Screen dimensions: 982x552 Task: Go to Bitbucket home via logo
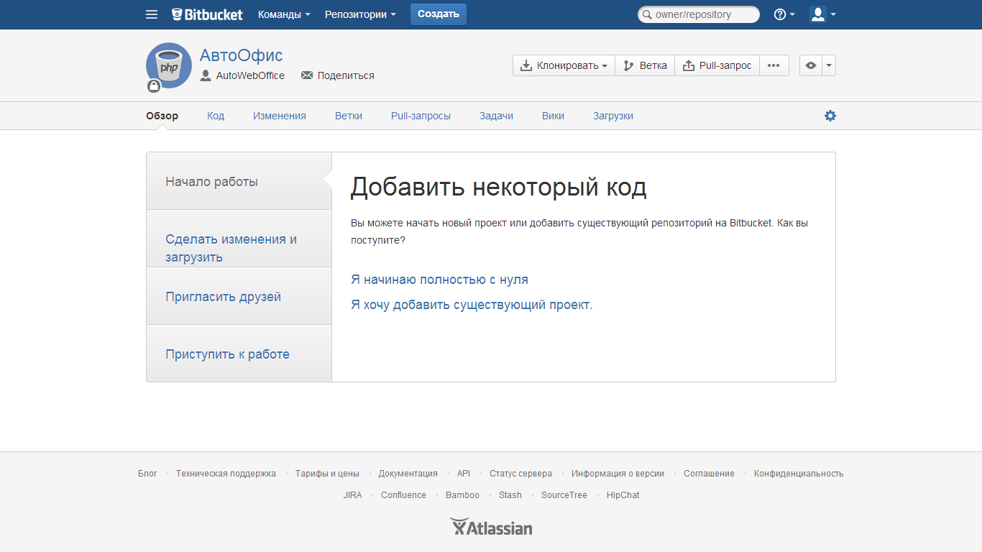(x=207, y=14)
